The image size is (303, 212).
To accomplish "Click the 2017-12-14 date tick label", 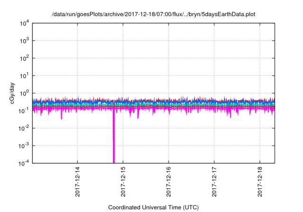I will click(78, 182).
